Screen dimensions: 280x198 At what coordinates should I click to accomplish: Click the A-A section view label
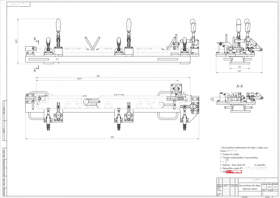tap(240, 86)
